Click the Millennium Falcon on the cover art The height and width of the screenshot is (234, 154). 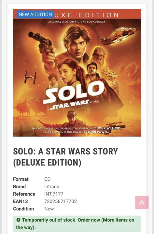(x=118, y=35)
